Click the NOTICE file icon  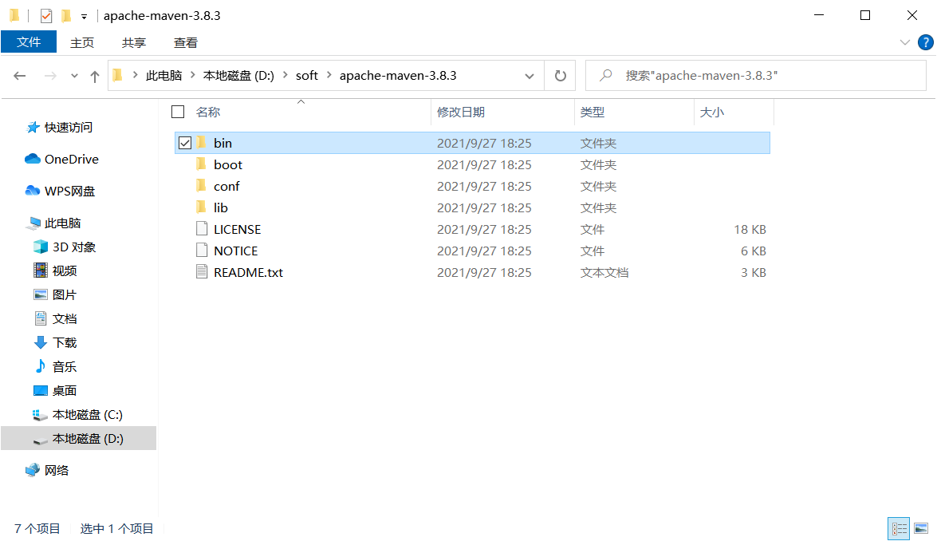pos(202,250)
